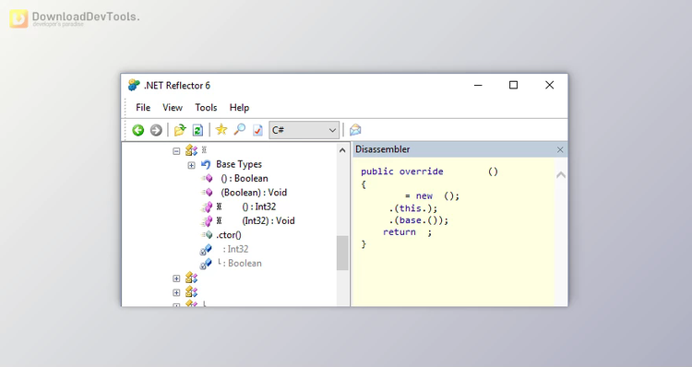Click the "this" keyword in the code
The image size is (692, 367).
tap(410, 208)
